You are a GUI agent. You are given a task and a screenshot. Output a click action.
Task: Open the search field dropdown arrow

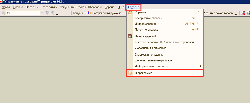pos(42,13)
